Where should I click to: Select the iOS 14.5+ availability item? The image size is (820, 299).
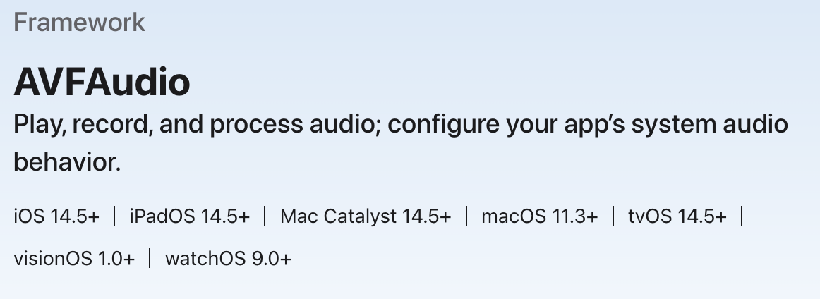[56, 216]
